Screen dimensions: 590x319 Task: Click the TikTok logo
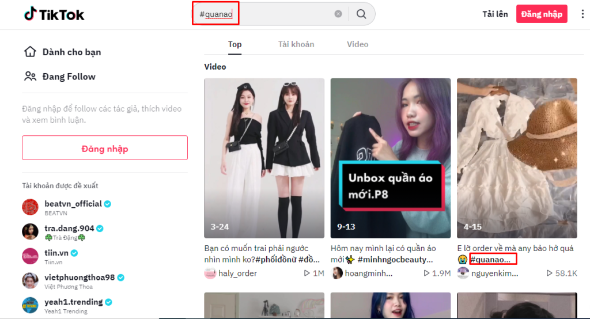(x=54, y=14)
